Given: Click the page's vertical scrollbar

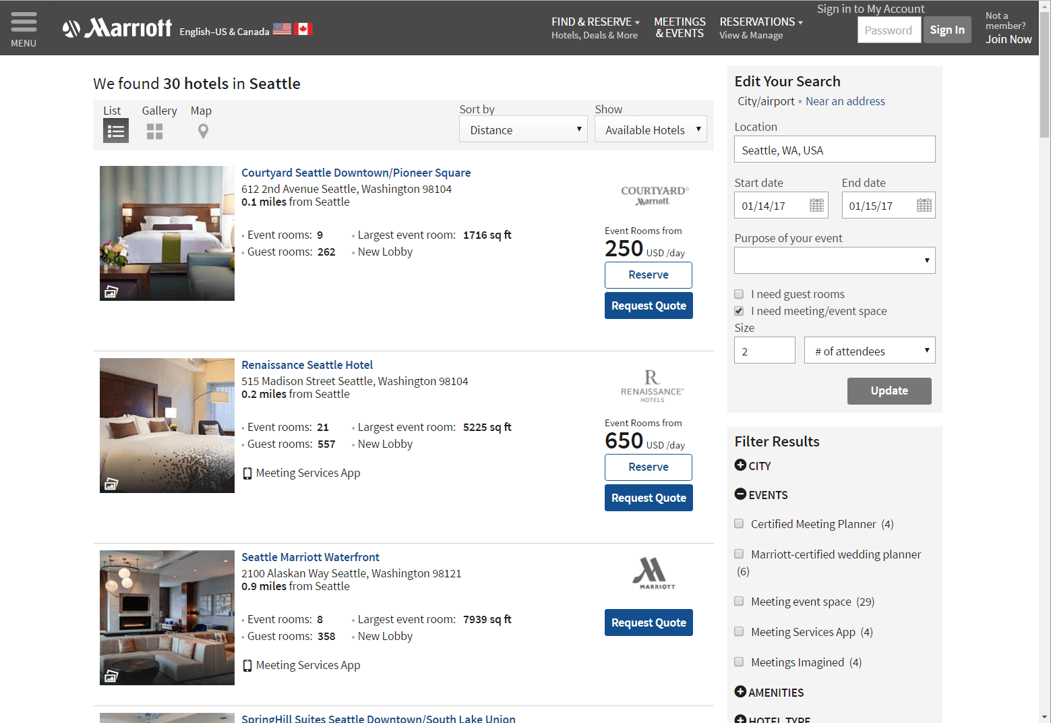Looking at the screenshot, I should (x=1044, y=337).
